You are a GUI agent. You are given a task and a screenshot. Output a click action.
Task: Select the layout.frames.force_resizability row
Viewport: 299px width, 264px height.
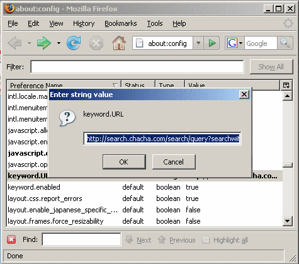(145, 221)
